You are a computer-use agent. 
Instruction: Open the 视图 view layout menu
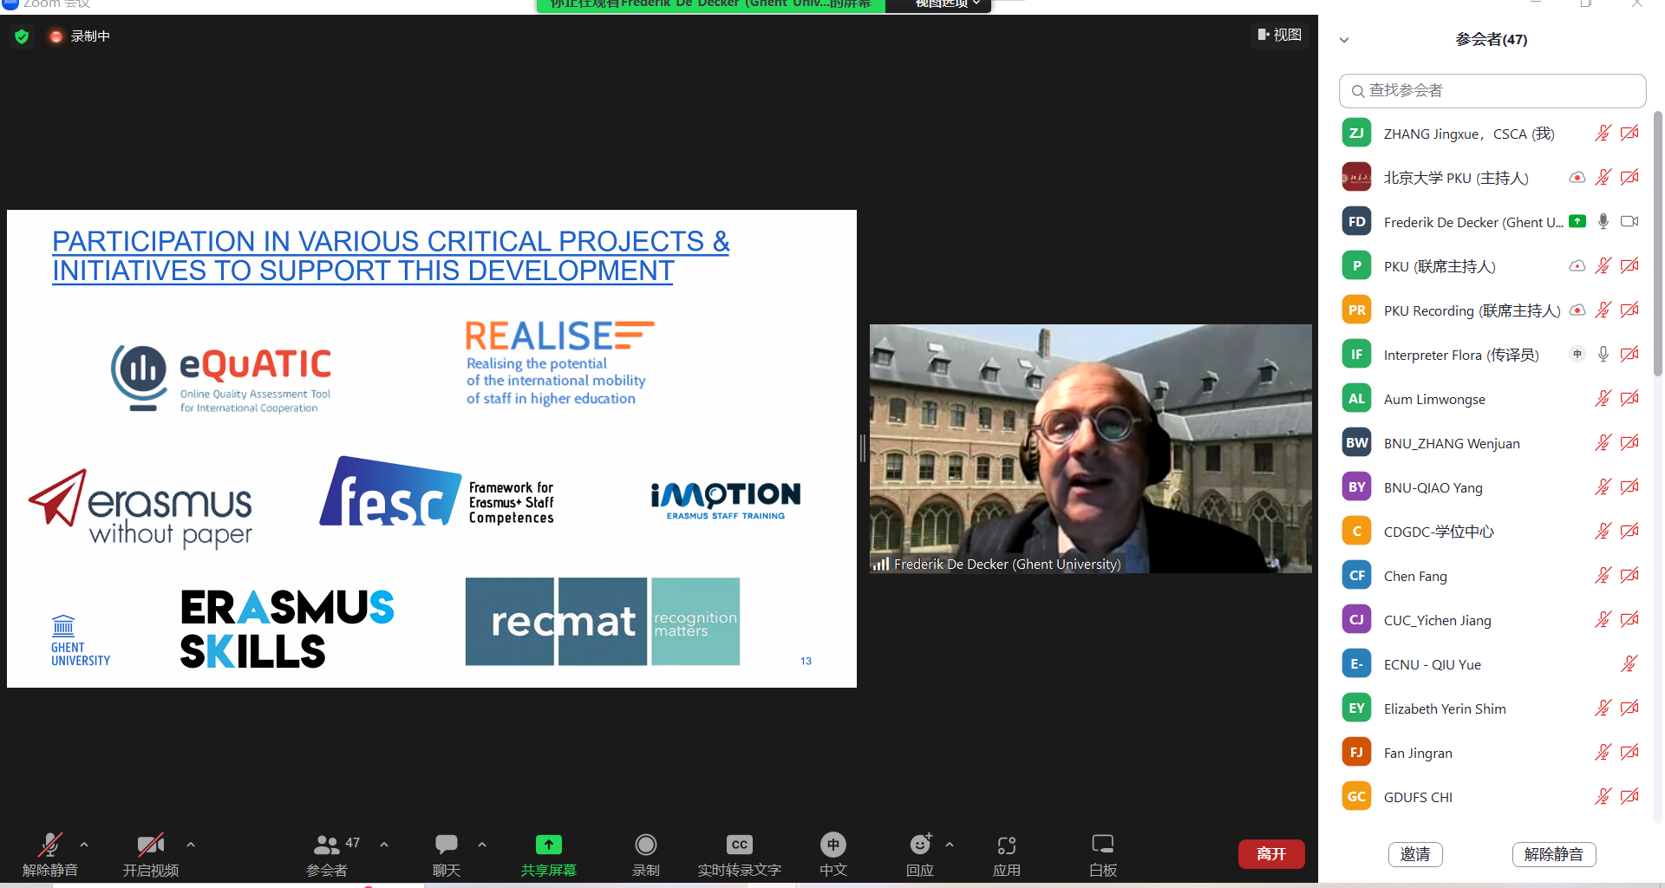[x=1280, y=35]
